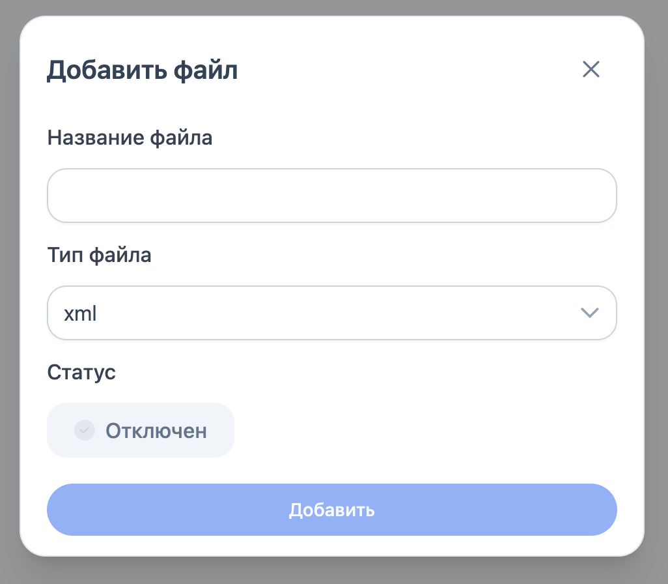Click inside the empty file name textbox
Screen dimensions: 668x584
pos(331,196)
